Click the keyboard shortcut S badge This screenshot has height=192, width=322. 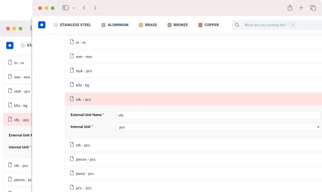coord(293,25)
